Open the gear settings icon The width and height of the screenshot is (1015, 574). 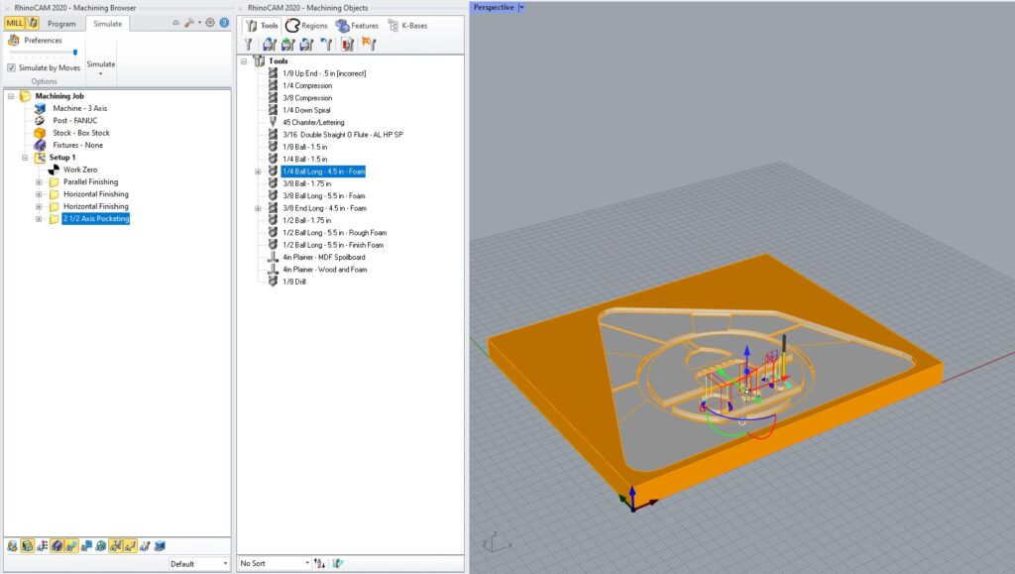click(210, 23)
